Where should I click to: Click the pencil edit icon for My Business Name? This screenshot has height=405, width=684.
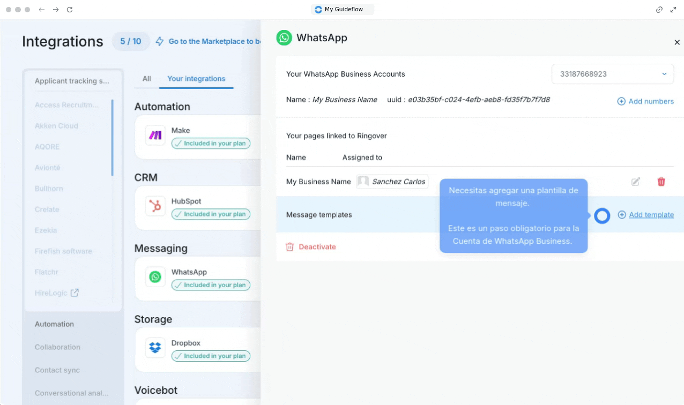tap(635, 182)
